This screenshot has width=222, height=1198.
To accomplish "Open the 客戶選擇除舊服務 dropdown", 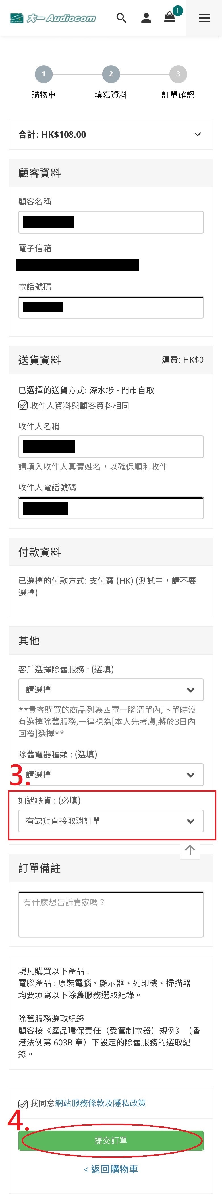I will [x=111, y=690].
